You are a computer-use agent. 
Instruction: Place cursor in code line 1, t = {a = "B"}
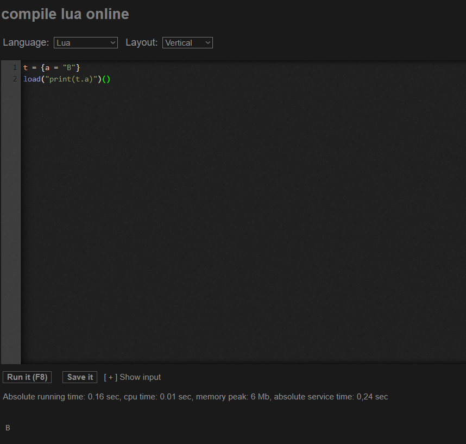[52, 68]
